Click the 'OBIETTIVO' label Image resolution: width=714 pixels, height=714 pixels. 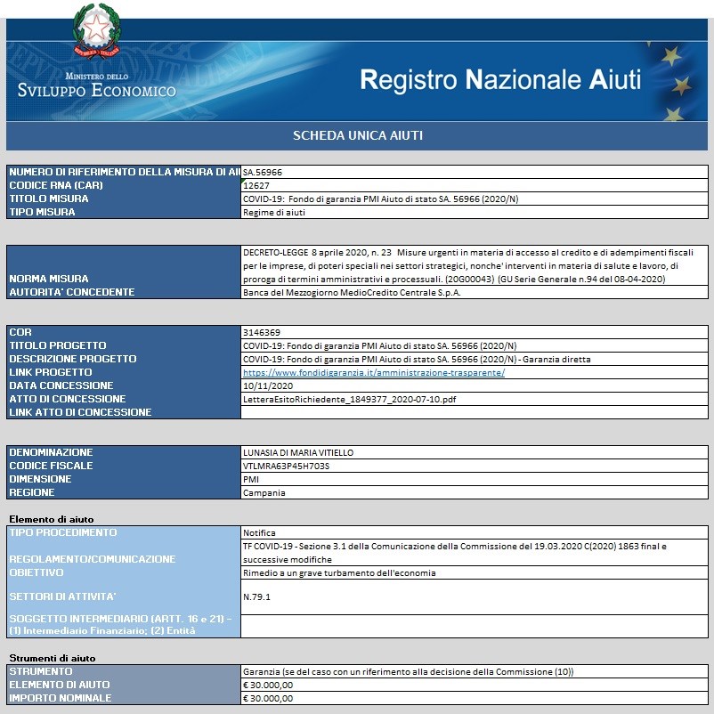click(36, 572)
